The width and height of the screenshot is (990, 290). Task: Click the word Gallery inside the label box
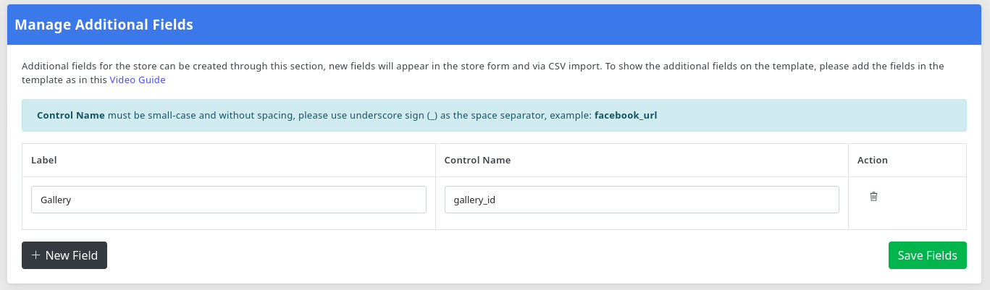coord(56,200)
